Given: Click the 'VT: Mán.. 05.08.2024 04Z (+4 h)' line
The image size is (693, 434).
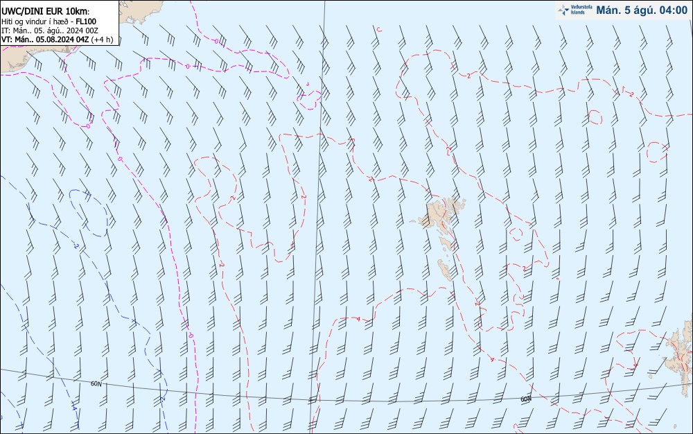Looking at the screenshot, I should [57, 40].
